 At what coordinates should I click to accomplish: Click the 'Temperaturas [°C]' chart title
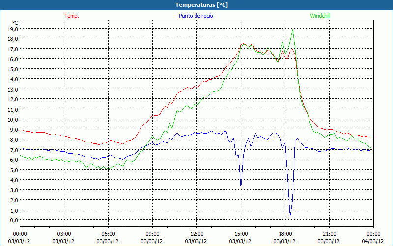click(x=201, y=5)
